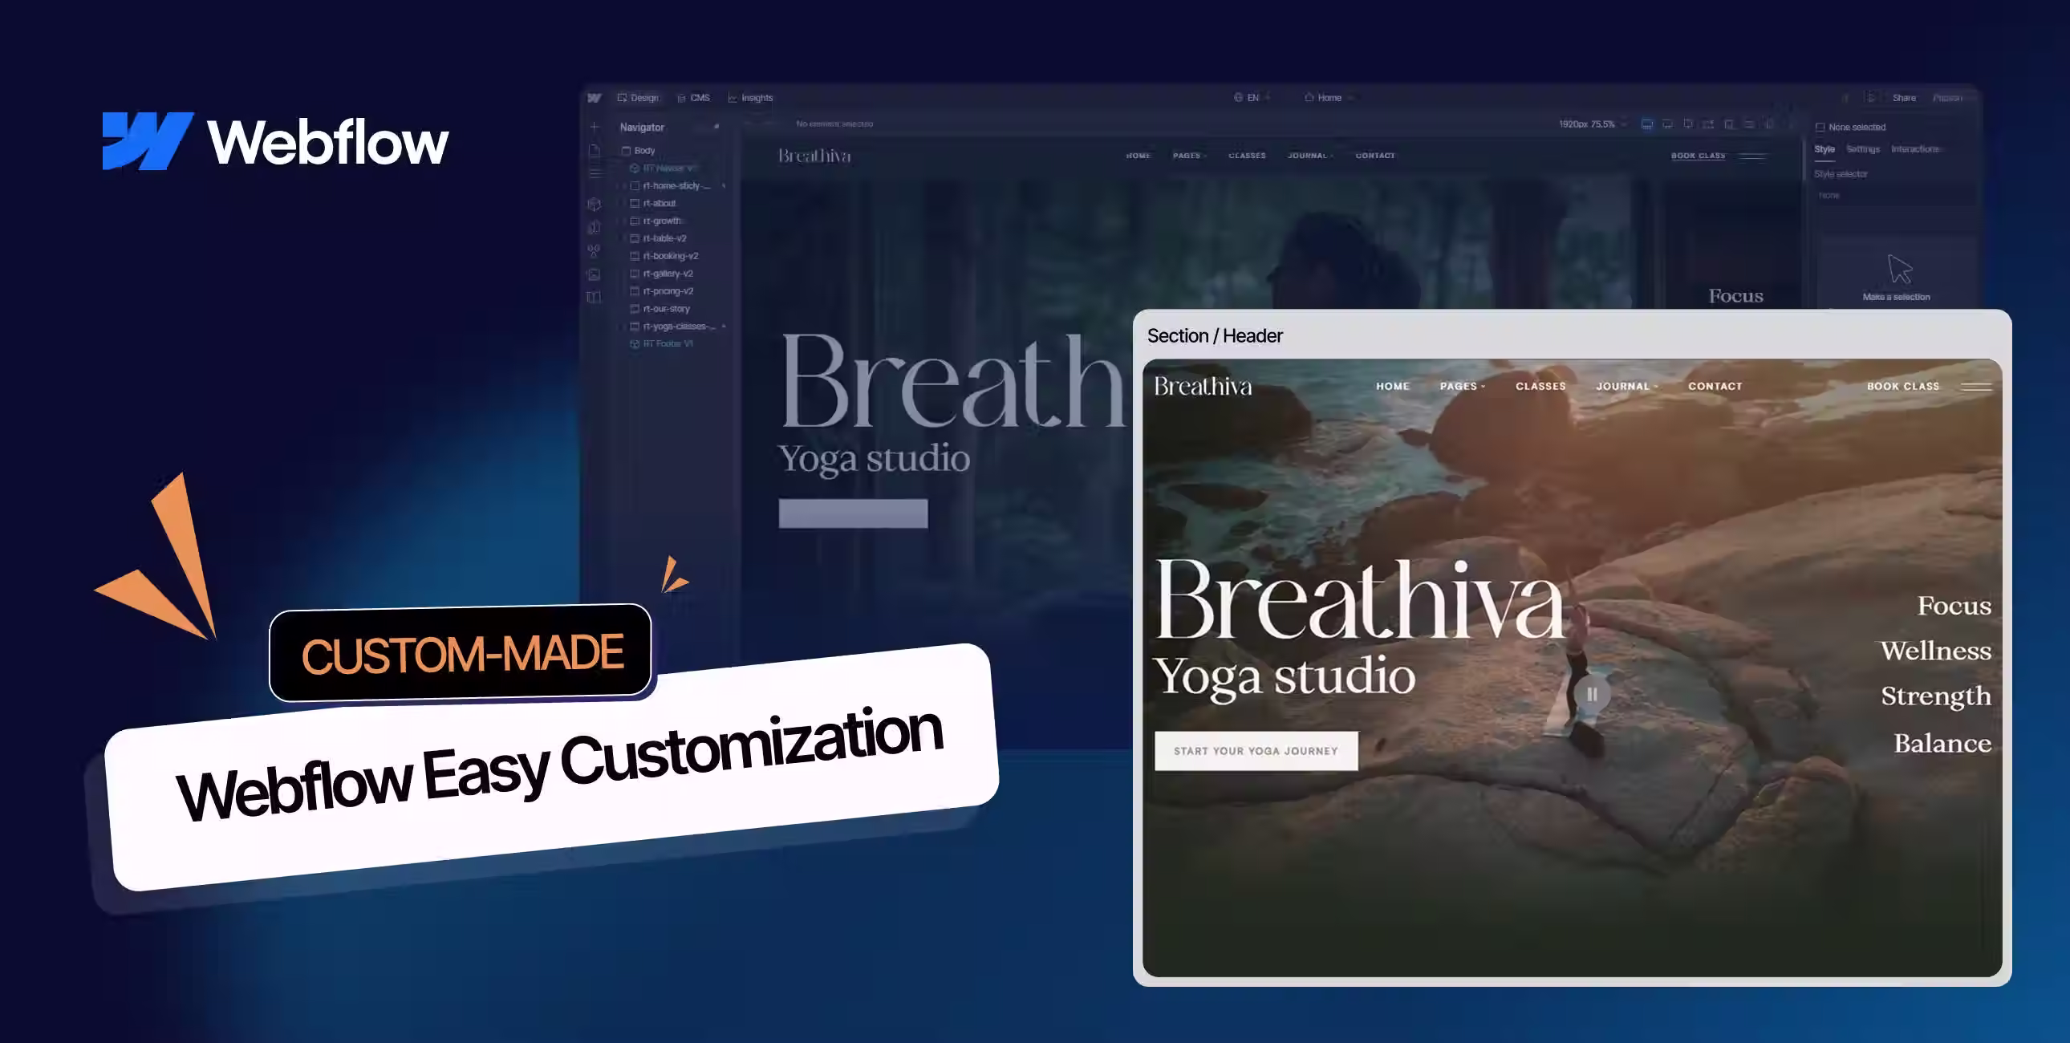Image resolution: width=2070 pixels, height=1043 pixels.
Task: Click BOOK CLASS in dimmed Designer canvas
Action: tap(1698, 156)
